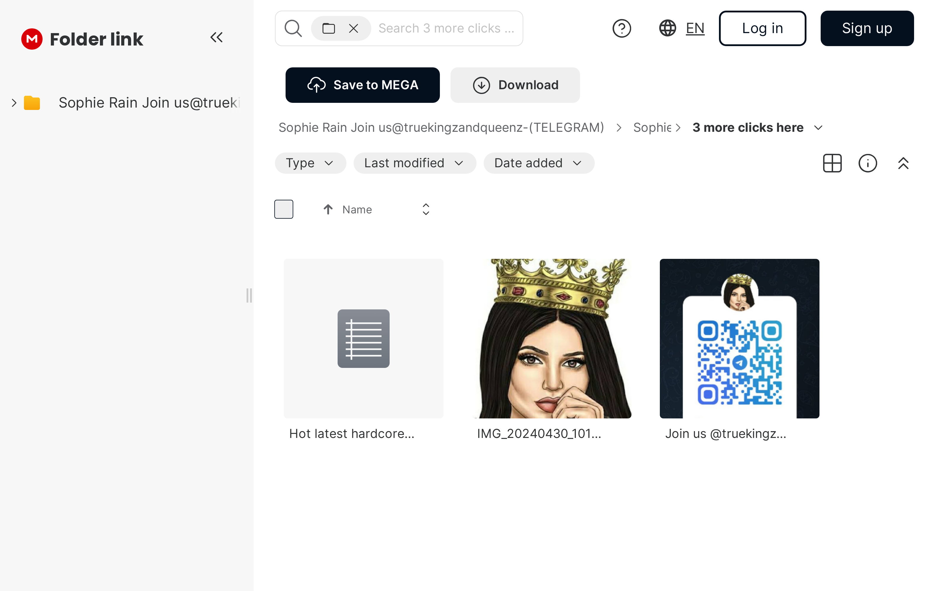Click the 'Join us @truekingz...' file name

pos(726,433)
